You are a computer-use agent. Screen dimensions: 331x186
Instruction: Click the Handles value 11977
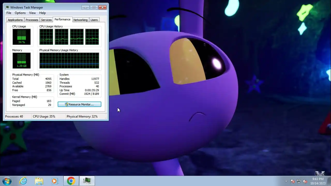[x=95, y=79]
